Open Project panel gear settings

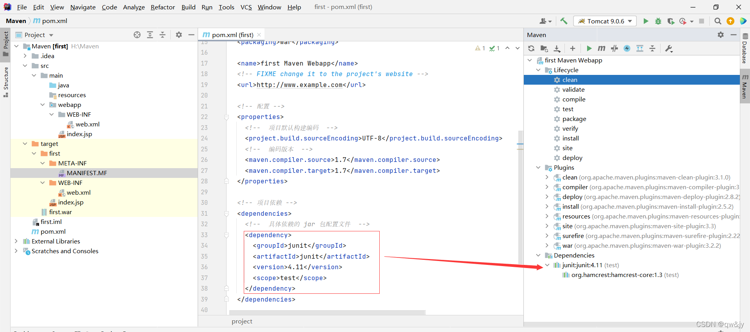pos(179,35)
